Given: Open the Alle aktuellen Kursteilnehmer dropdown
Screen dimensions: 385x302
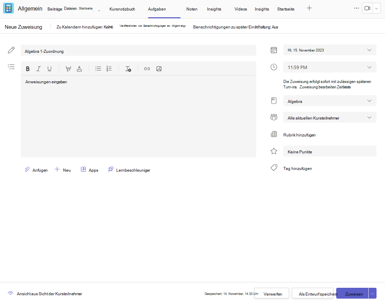Looking at the screenshot, I should click(330, 117).
